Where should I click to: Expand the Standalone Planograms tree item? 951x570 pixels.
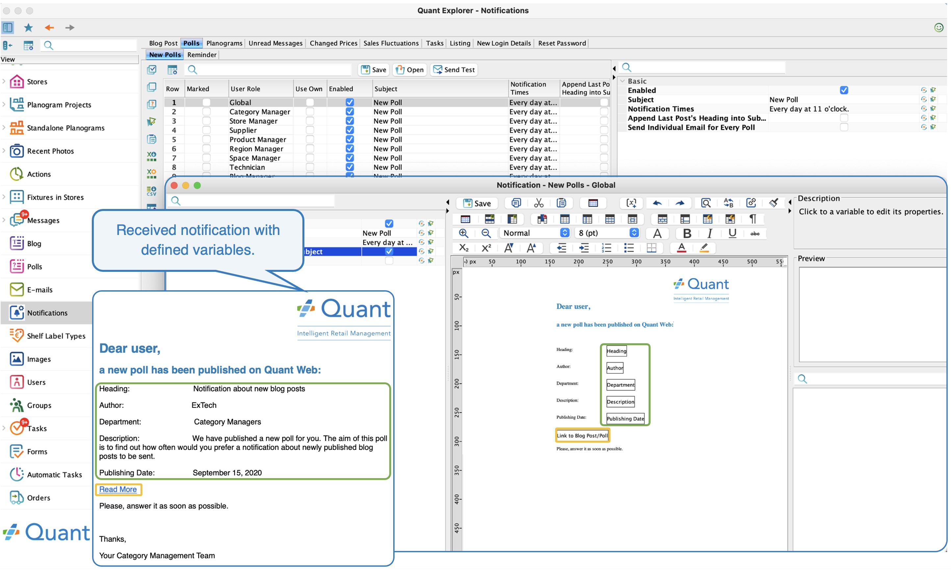[x=4, y=127]
